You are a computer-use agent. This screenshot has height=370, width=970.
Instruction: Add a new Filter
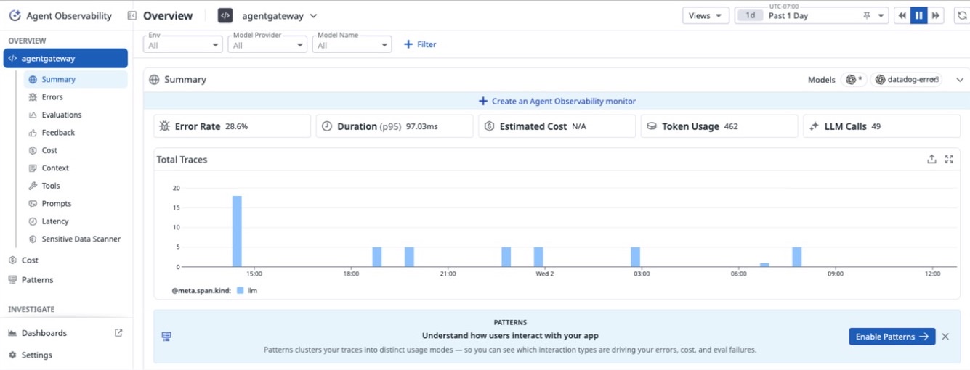click(x=420, y=44)
